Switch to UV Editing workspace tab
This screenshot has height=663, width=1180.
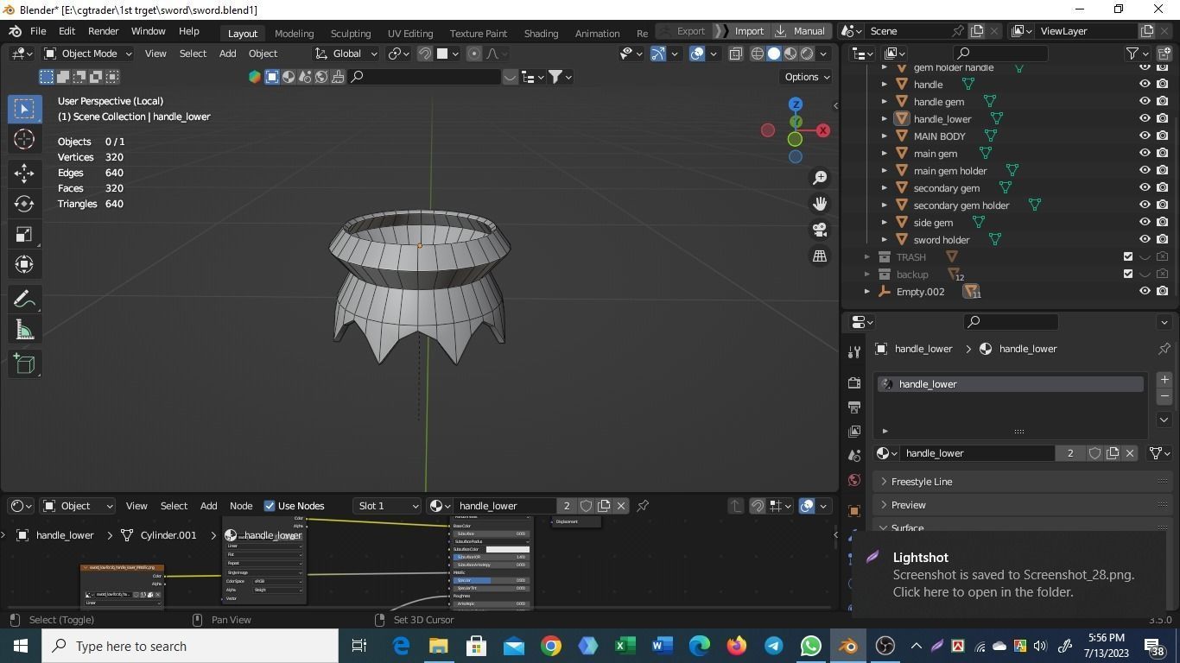click(410, 33)
